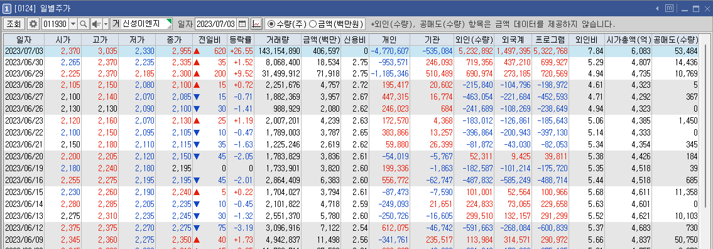Open the calendar date picker icon
The width and height of the screenshot is (713, 249).
pyautogui.click(x=242, y=24)
